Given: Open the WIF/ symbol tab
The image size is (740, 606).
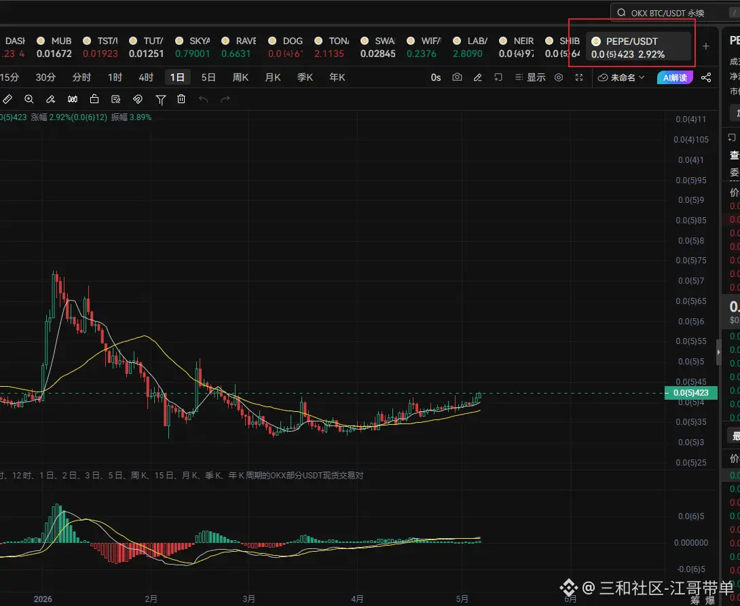Looking at the screenshot, I should (x=424, y=47).
